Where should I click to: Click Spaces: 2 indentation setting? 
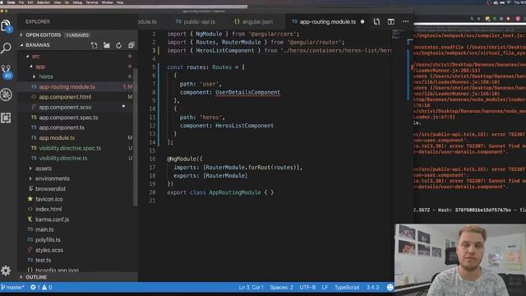pos(281,287)
